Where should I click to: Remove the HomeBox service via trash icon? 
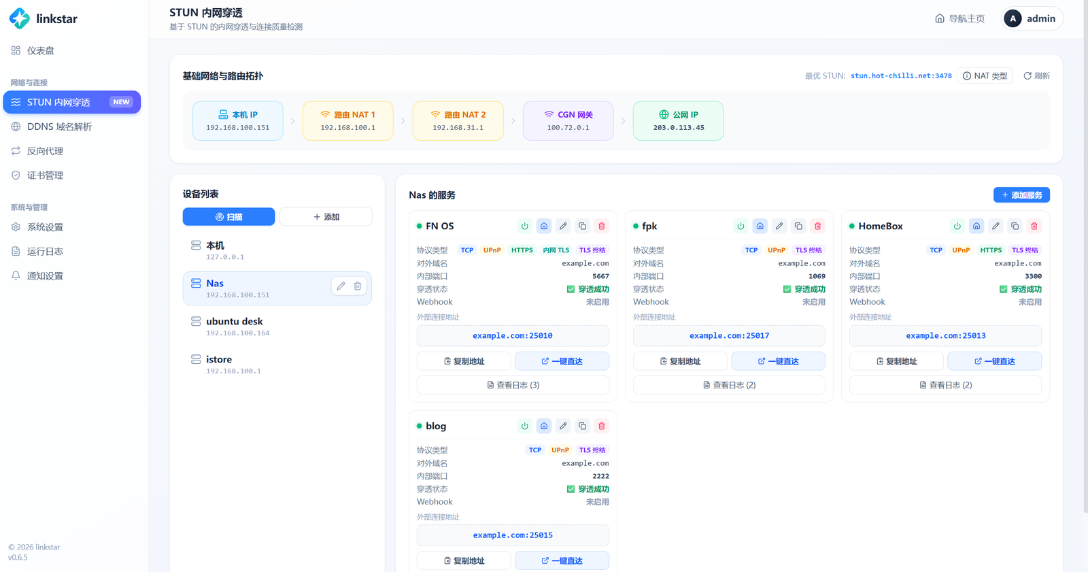(x=1034, y=226)
